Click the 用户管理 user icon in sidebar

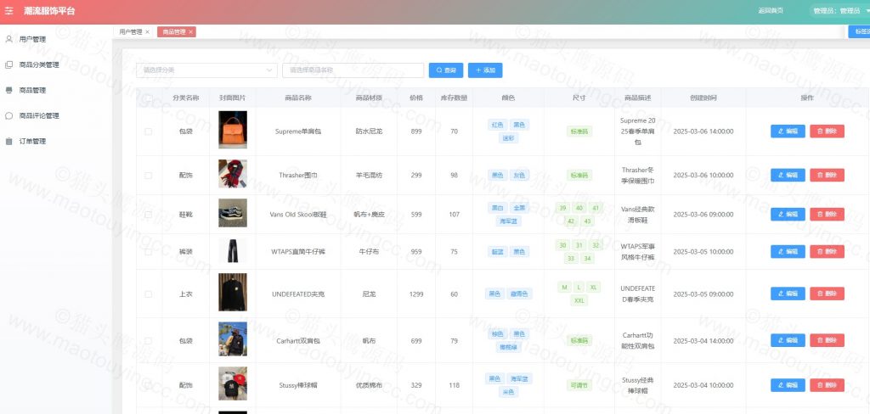(x=8, y=39)
